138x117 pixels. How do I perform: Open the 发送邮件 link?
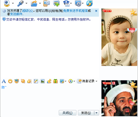tap(16, 14)
